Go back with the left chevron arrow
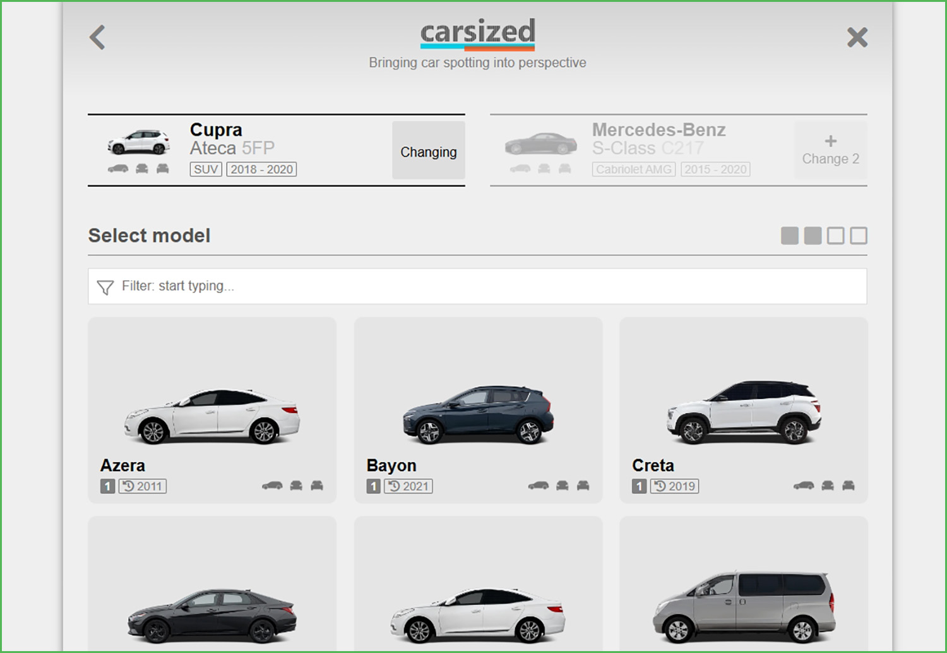This screenshot has height=653, width=947. pos(97,37)
